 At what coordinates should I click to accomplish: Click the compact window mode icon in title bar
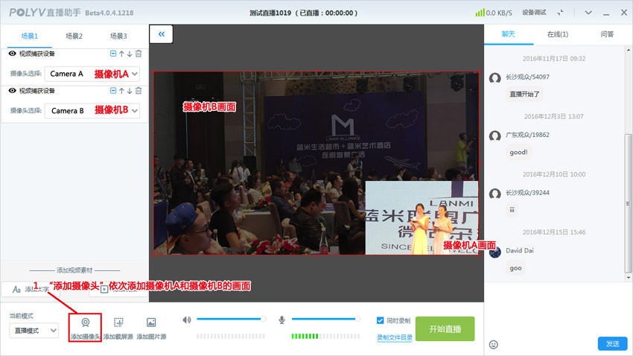(x=560, y=13)
